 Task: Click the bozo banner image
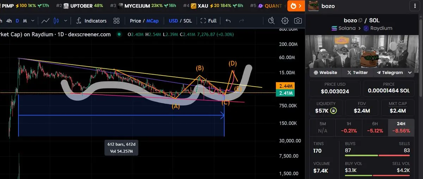[362, 51]
